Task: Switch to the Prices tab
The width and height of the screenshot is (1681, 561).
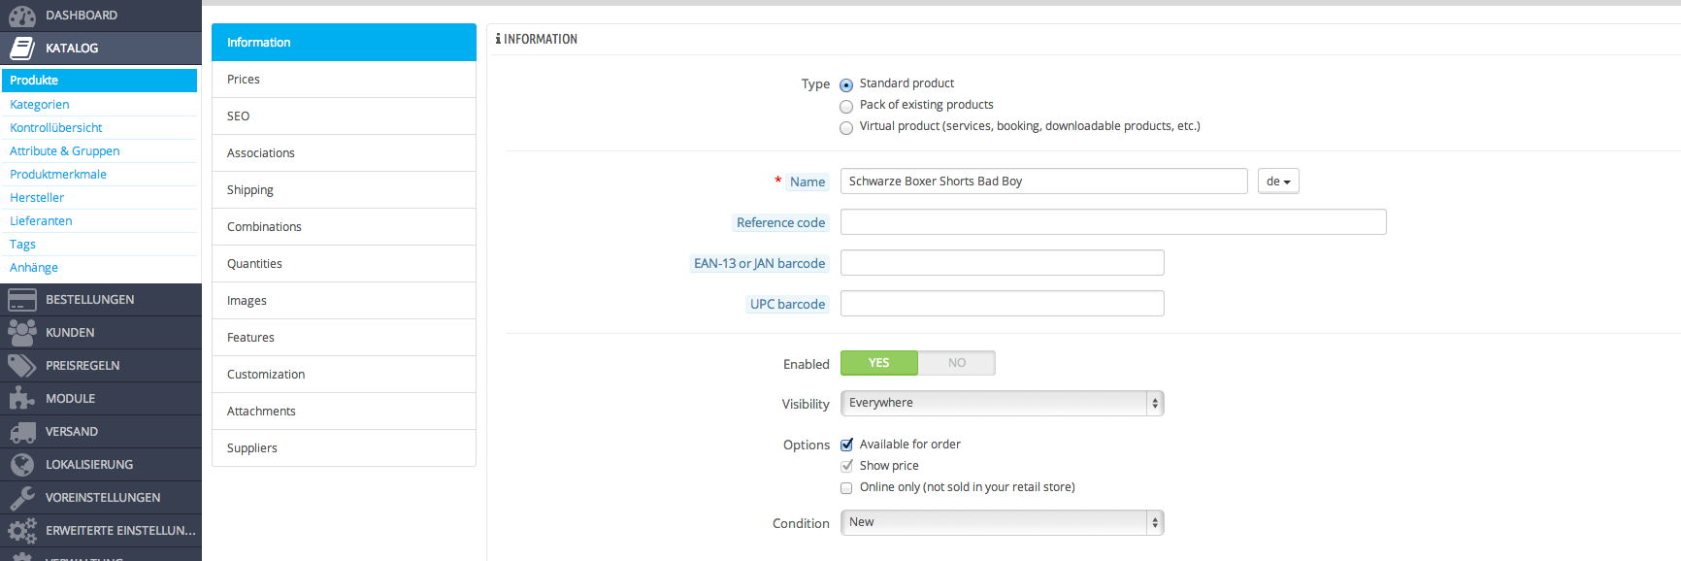Action: pyautogui.click(x=344, y=80)
